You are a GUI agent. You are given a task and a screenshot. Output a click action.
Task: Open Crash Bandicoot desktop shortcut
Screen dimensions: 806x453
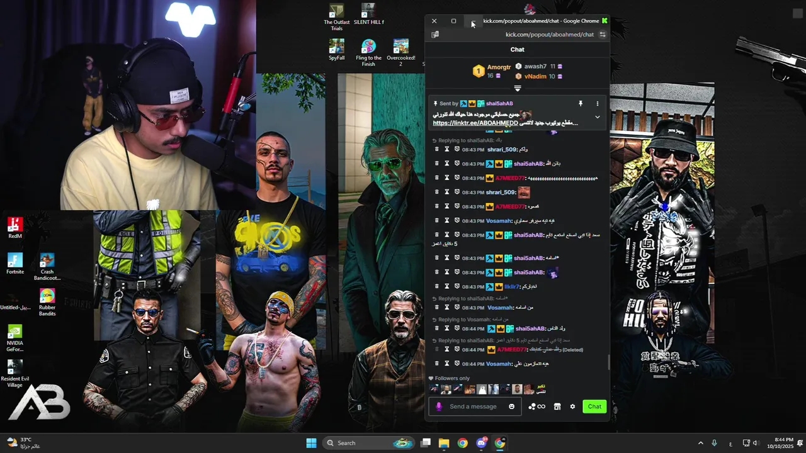(47, 267)
